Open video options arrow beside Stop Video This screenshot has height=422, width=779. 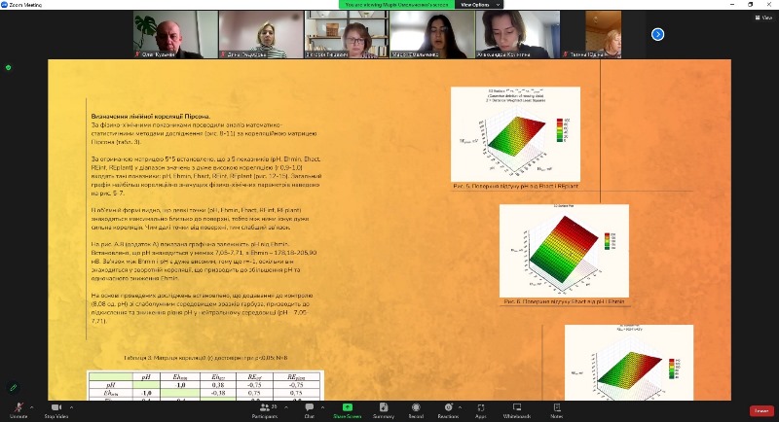[x=71, y=407]
